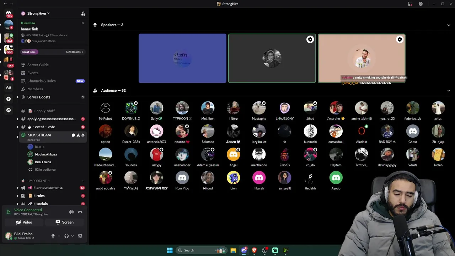Go back with title bar arrow
This screenshot has height=256, width=455.
tap(5, 4)
